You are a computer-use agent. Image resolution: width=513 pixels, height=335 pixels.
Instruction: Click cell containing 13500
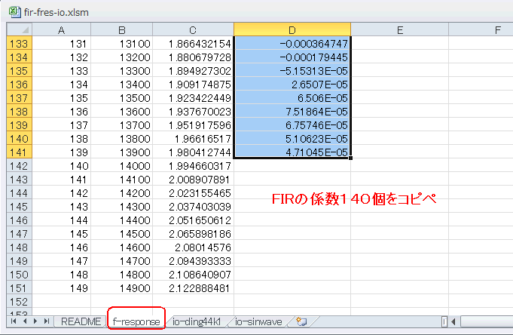point(122,97)
